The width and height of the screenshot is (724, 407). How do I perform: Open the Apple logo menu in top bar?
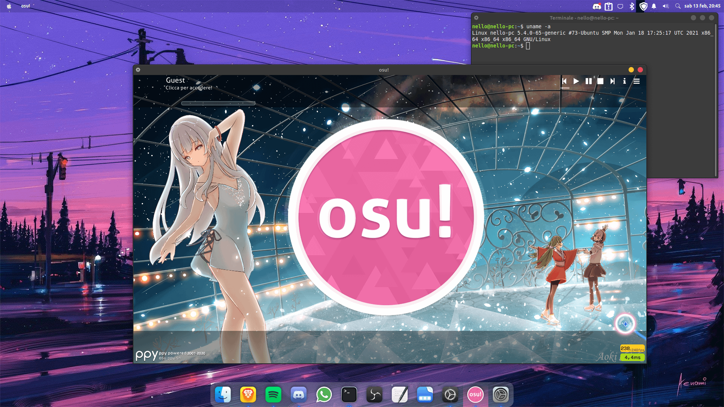pyautogui.click(x=9, y=6)
